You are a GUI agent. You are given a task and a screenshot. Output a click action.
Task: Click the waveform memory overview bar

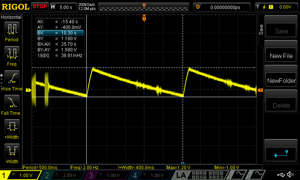tap(144, 7)
